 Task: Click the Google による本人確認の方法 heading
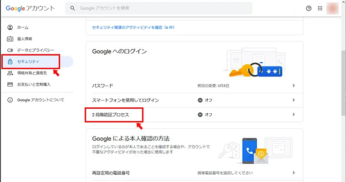point(131,138)
